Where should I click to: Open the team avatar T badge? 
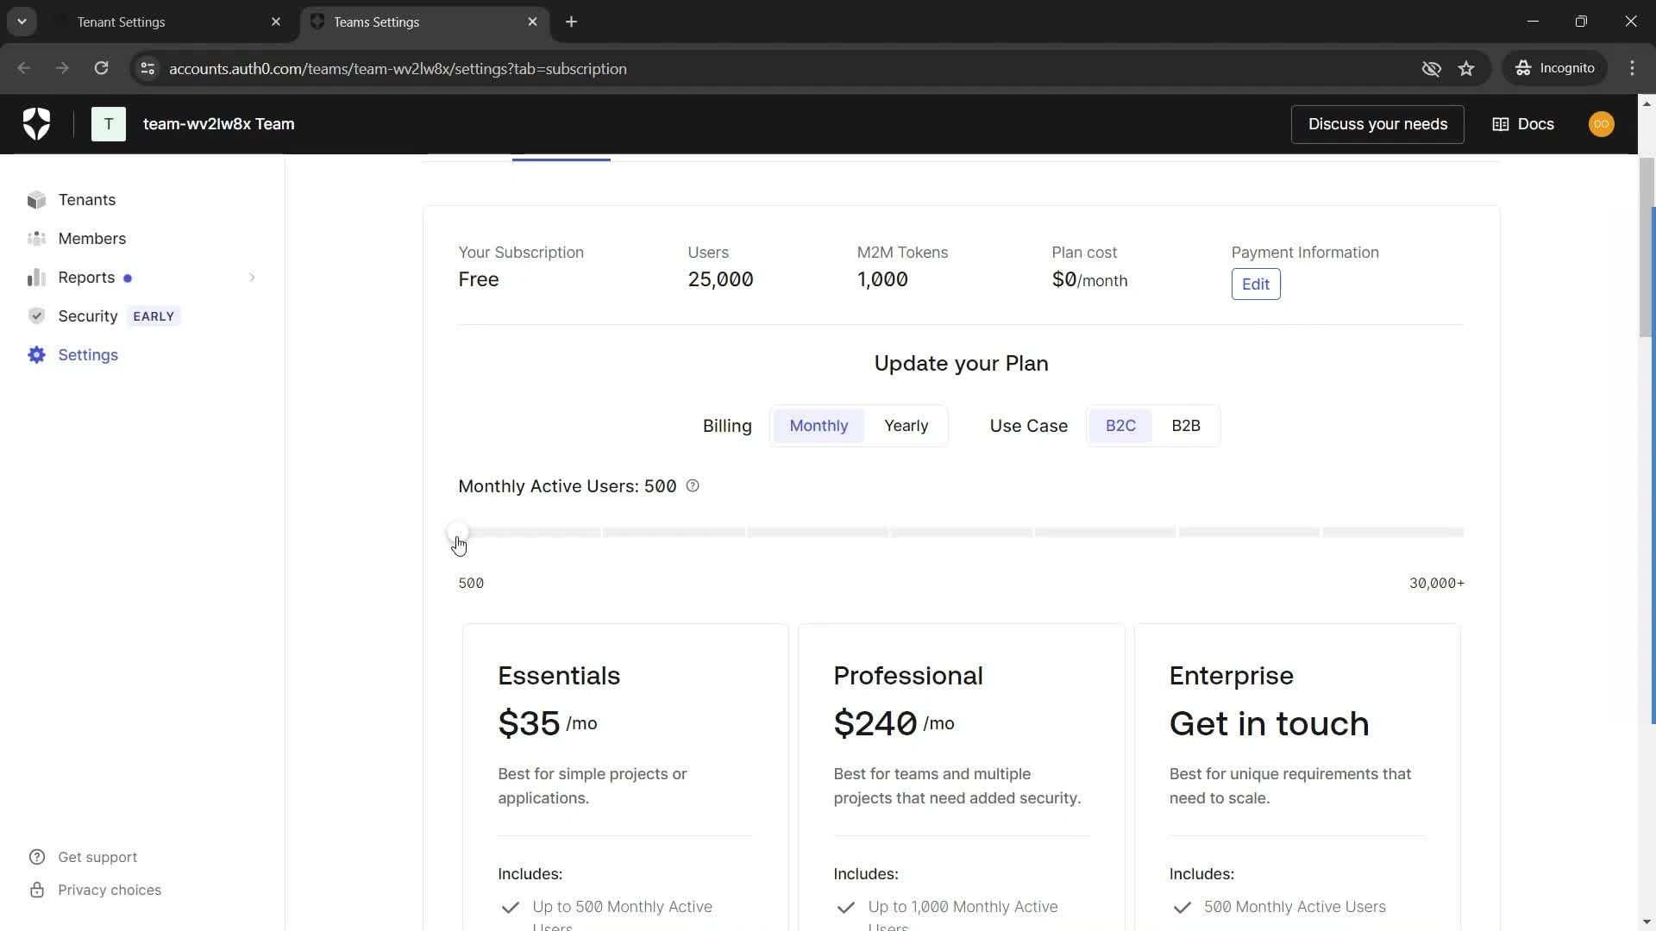(x=109, y=124)
